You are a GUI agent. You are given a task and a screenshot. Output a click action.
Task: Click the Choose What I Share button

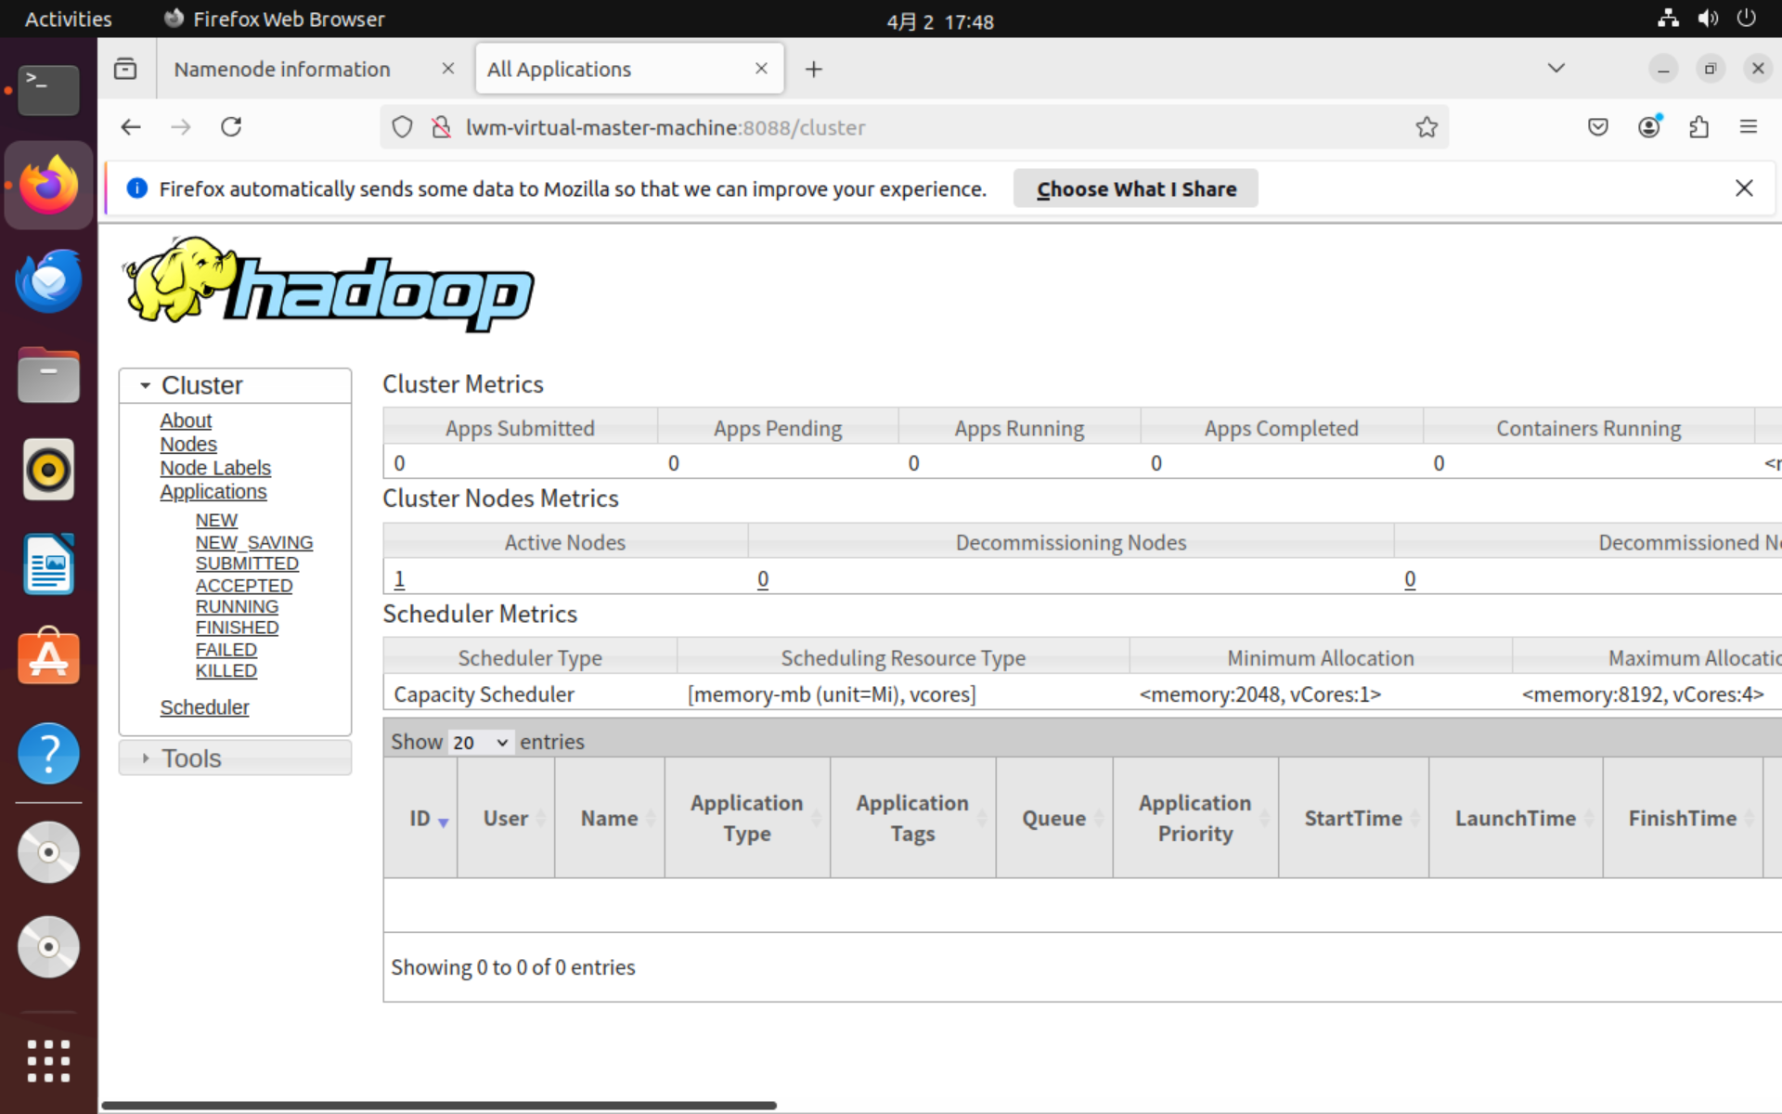click(x=1136, y=188)
